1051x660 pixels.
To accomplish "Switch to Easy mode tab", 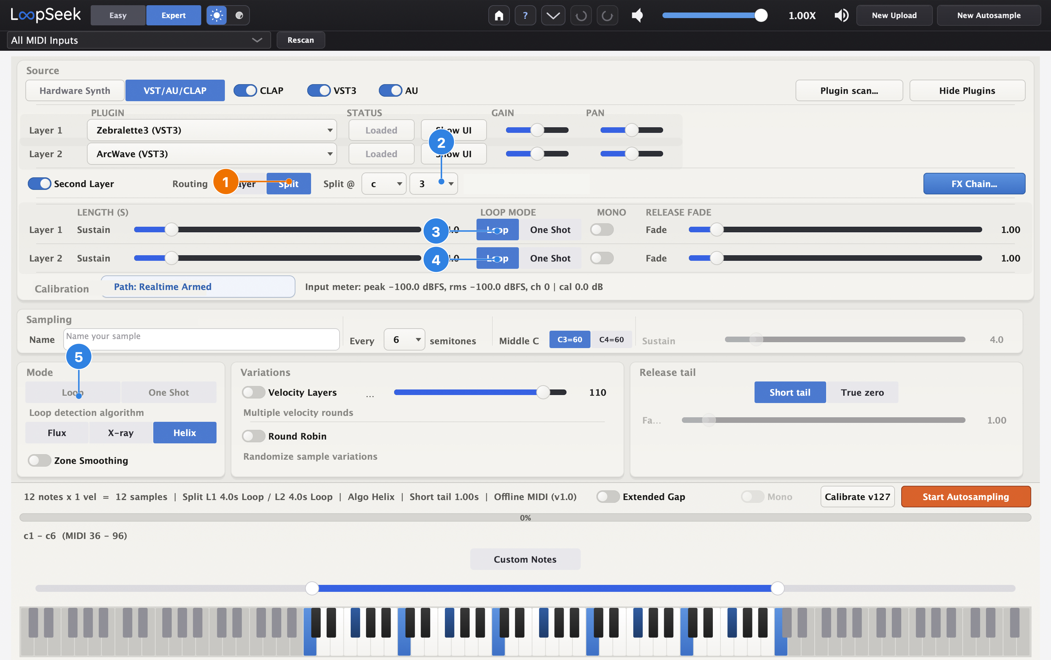I will [118, 16].
